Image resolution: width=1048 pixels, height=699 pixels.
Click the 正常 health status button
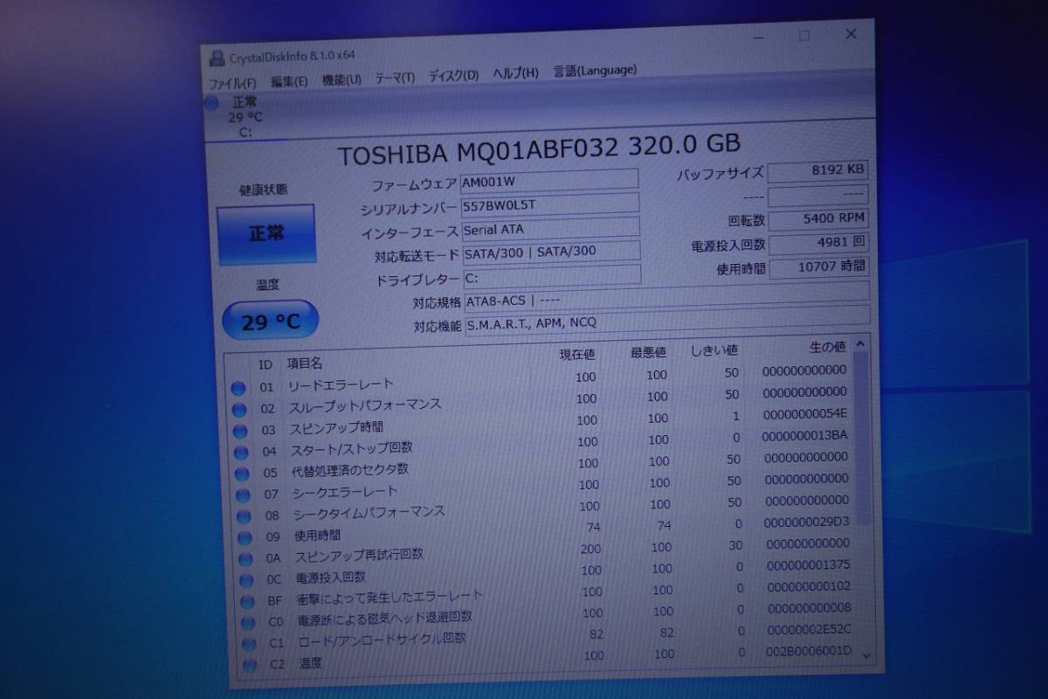click(x=265, y=234)
